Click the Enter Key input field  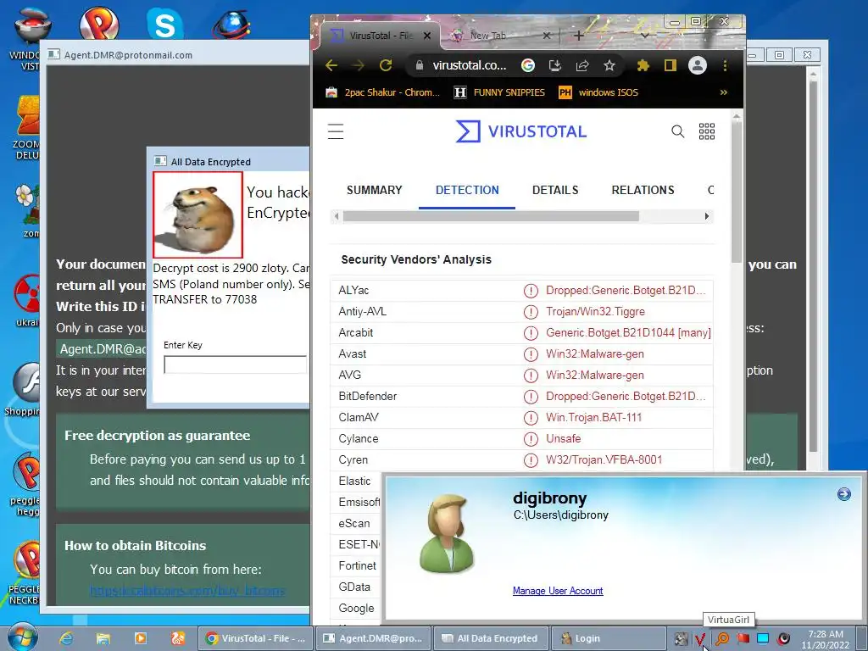pyautogui.click(x=236, y=364)
